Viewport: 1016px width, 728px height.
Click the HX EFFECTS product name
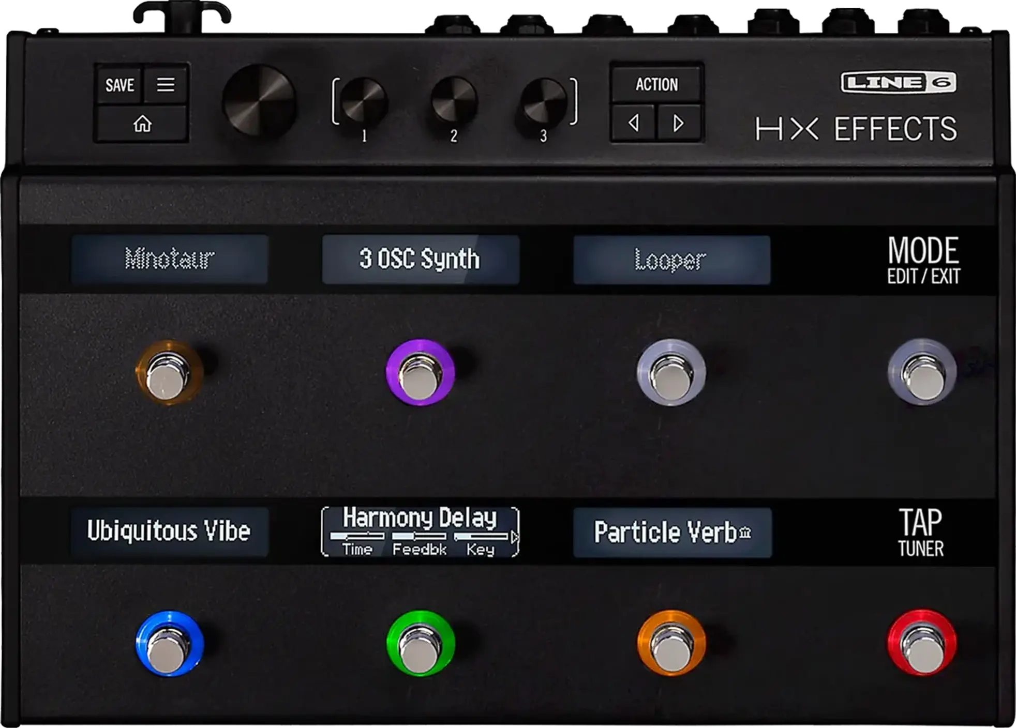click(x=856, y=129)
